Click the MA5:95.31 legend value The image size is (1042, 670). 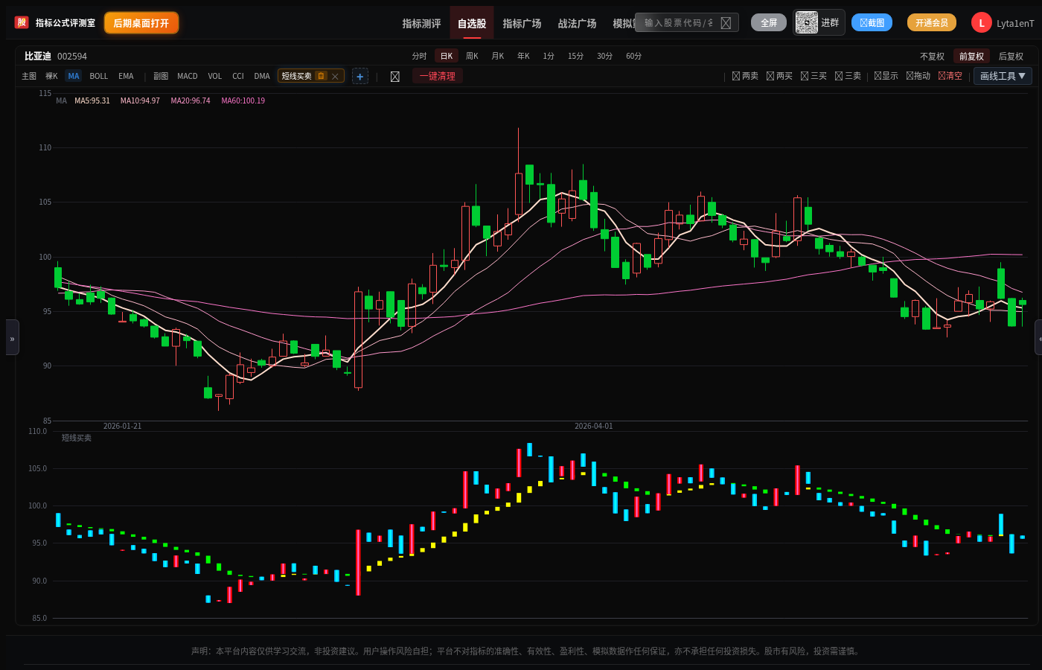tap(92, 100)
